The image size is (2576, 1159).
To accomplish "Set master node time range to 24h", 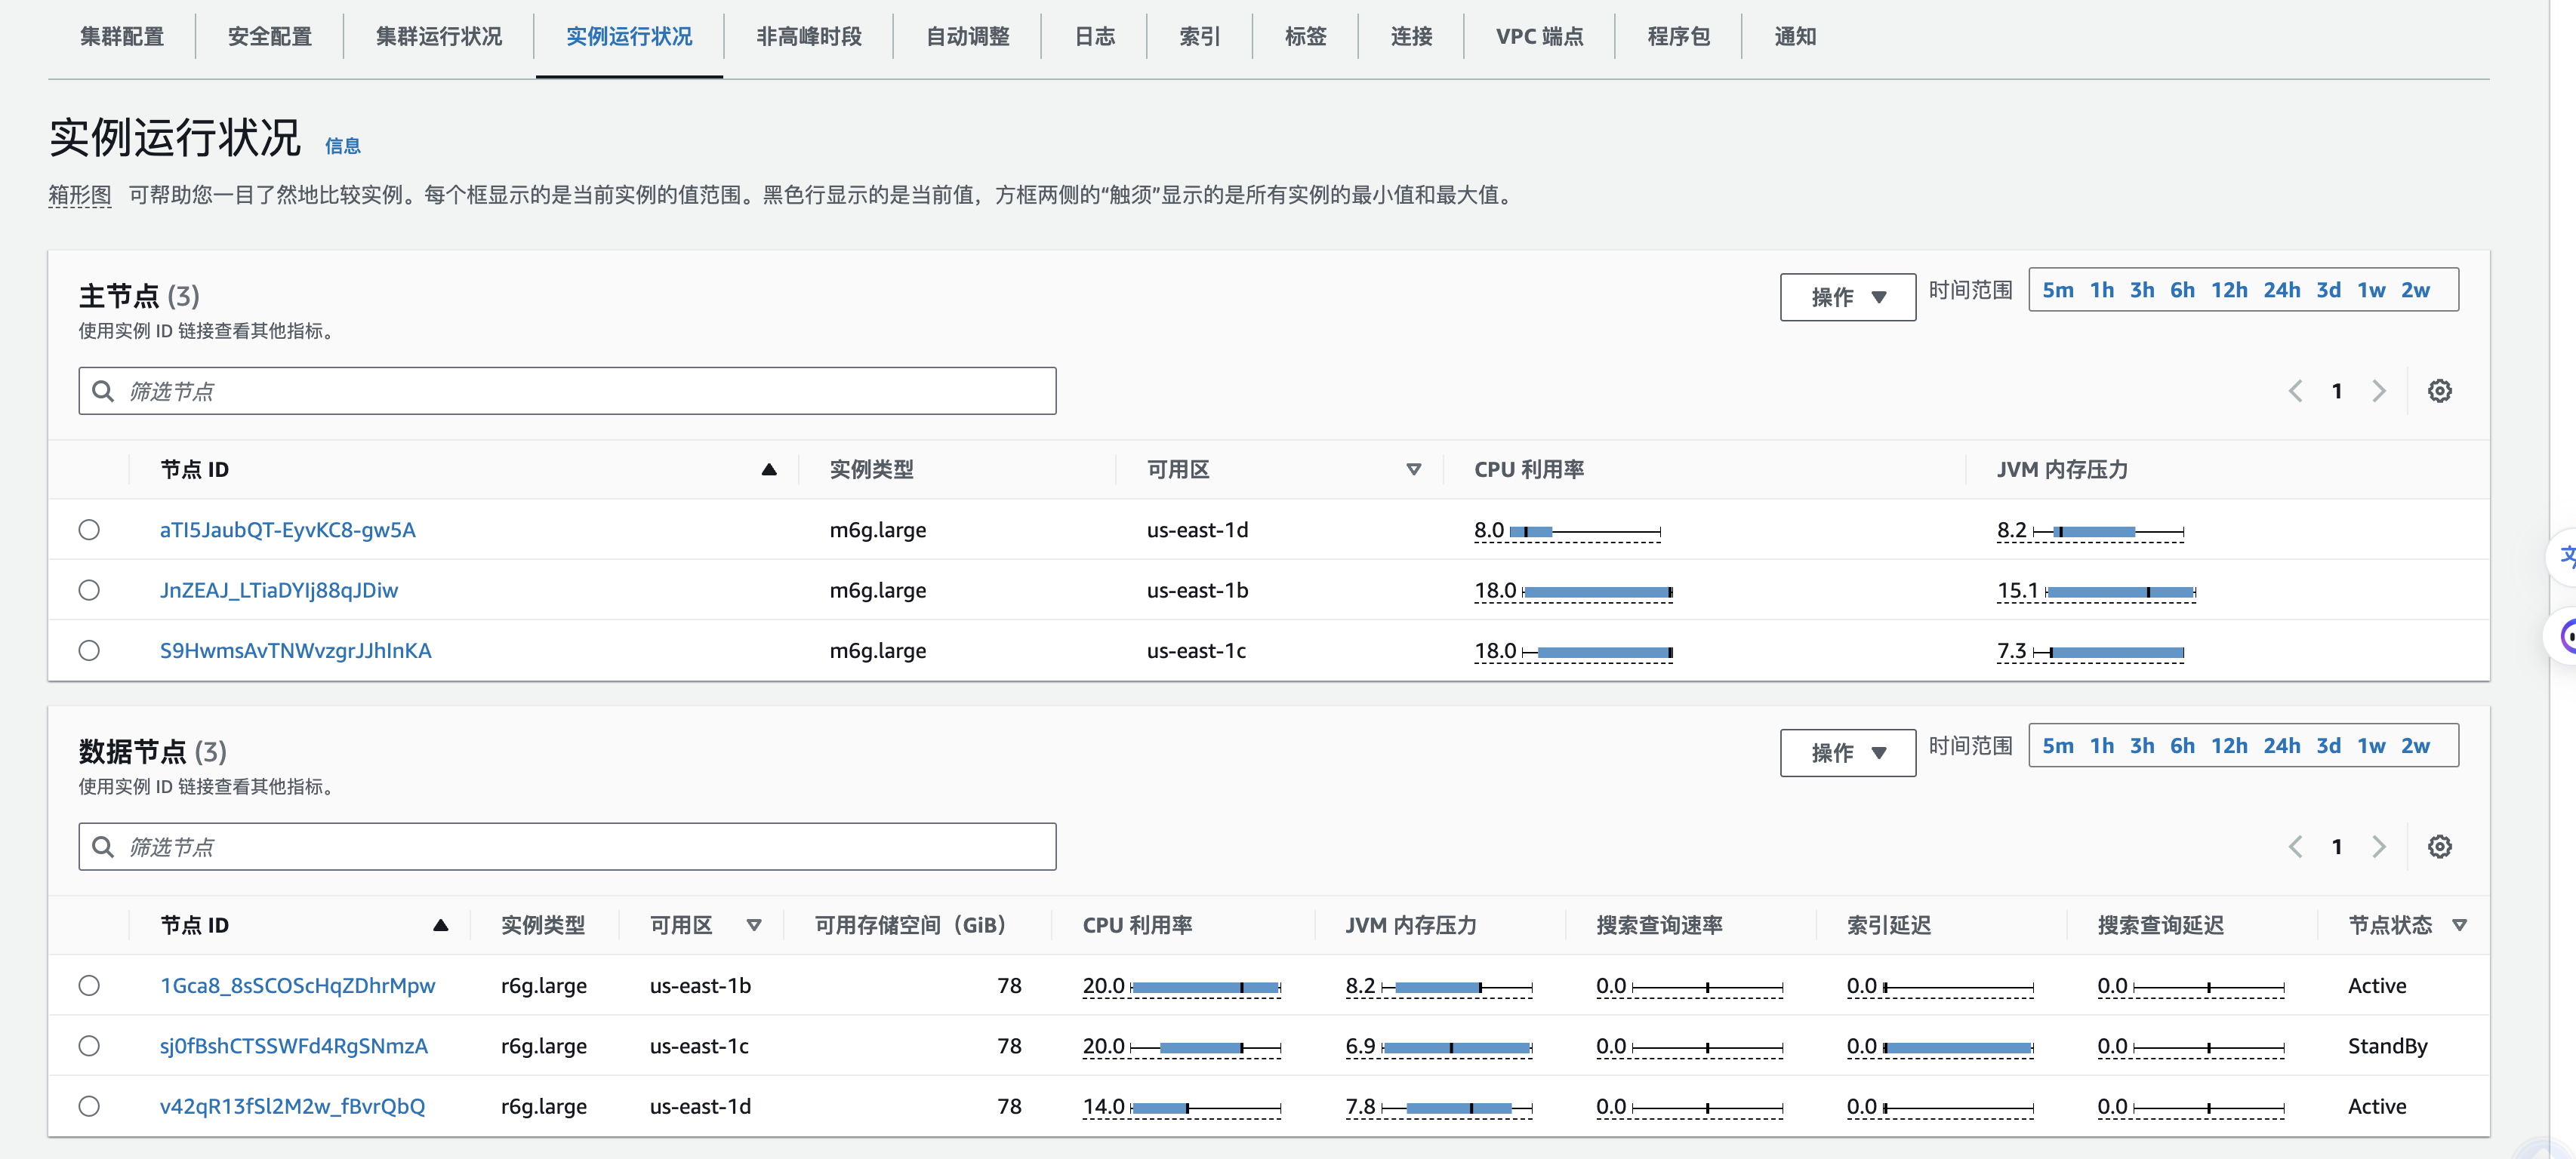I will click(2283, 290).
